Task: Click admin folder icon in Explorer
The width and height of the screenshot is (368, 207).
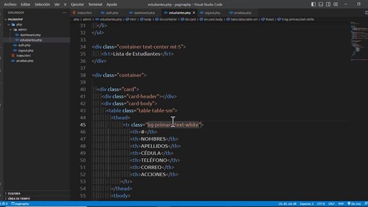Action: tap(16, 29)
